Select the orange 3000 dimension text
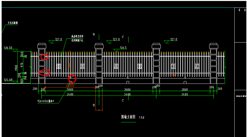Image resolution: width=247 pixels, height=137 pixels. click(x=70, y=85)
